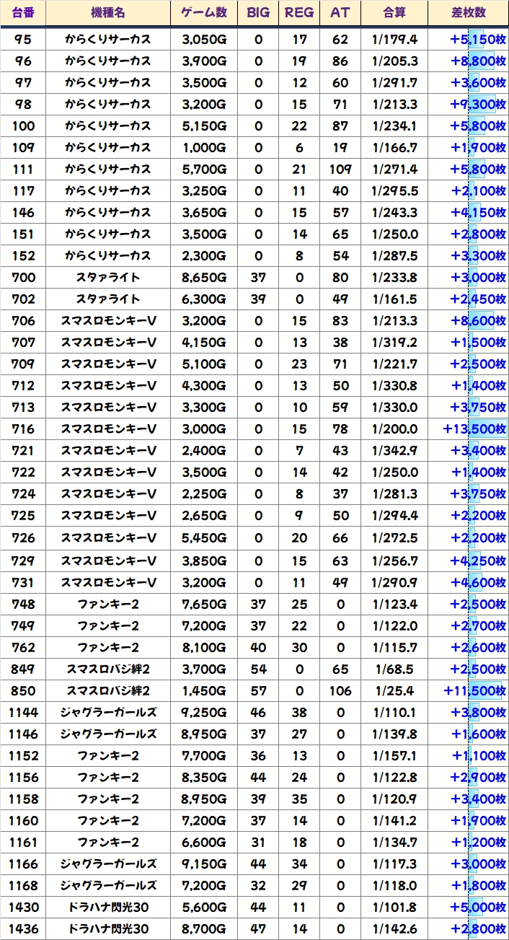Click 1/118.0 in row 1168
Viewport: 509px width, 940px height.
click(394, 885)
